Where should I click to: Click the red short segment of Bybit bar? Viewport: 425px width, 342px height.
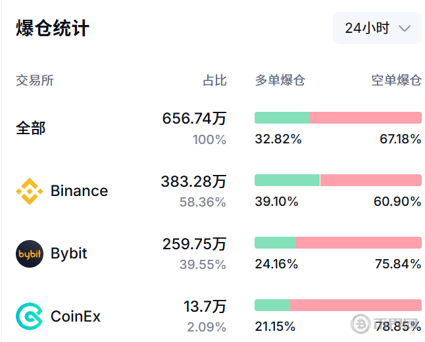tap(359, 243)
